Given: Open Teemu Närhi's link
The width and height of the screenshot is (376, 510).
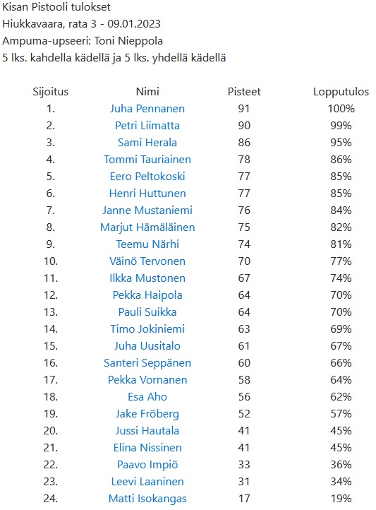Looking at the screenshot, I should pos(147,244).
